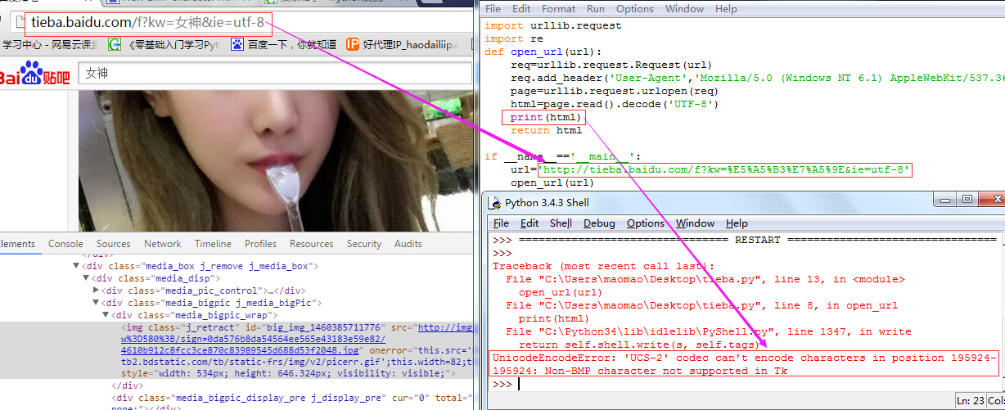This screenshot has width=1005, height=410.
Task: Open the Debug menu in Python Shell
Action: pos(599,223)
